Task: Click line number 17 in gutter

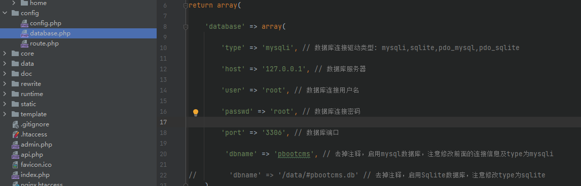Action: coord(163,122)
